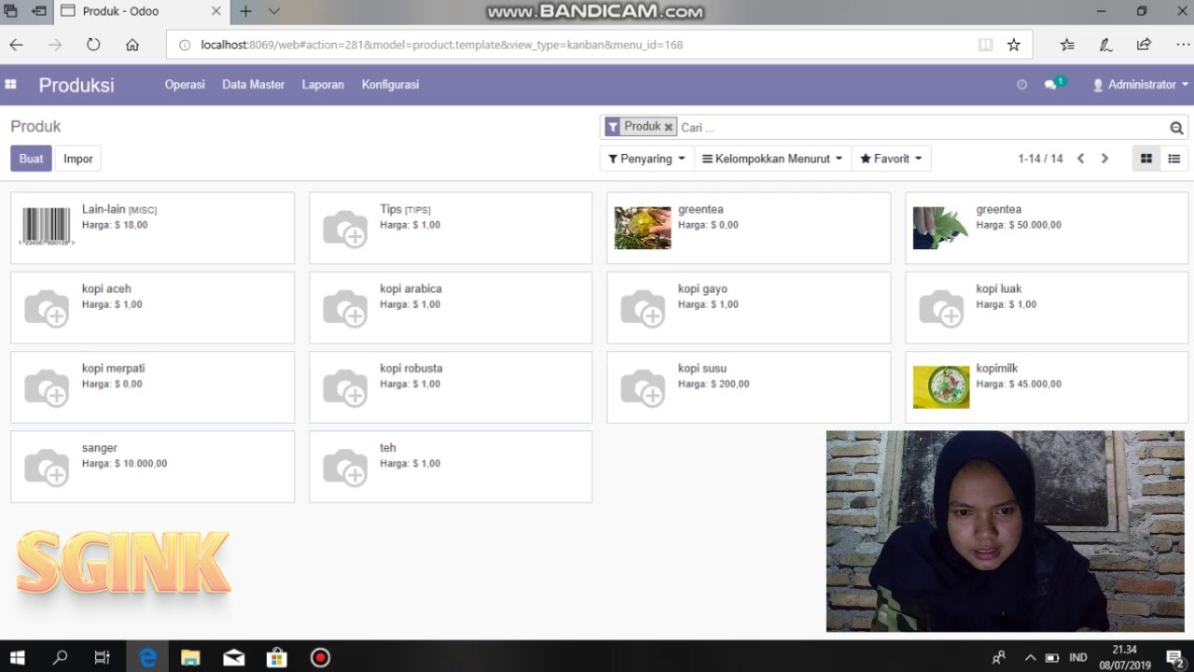The width and height of the screenshot is (1194, 672).
Task: Open the taskbar clock and date
Action: pyautogui.click(x=1124, y=657)
